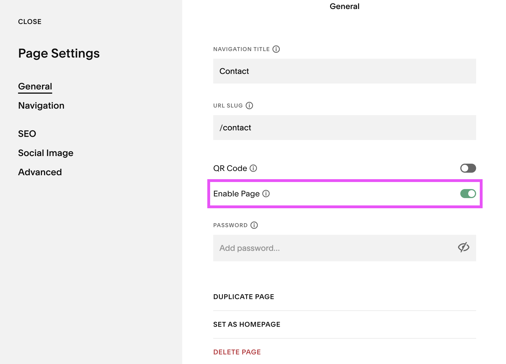506x364 pixels.
Task: Select the General settings section
Action: [x=35, y=86]
